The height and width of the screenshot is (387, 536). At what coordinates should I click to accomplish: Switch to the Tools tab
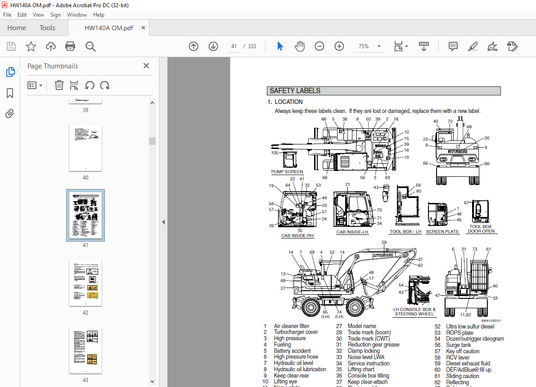[47, 28]
